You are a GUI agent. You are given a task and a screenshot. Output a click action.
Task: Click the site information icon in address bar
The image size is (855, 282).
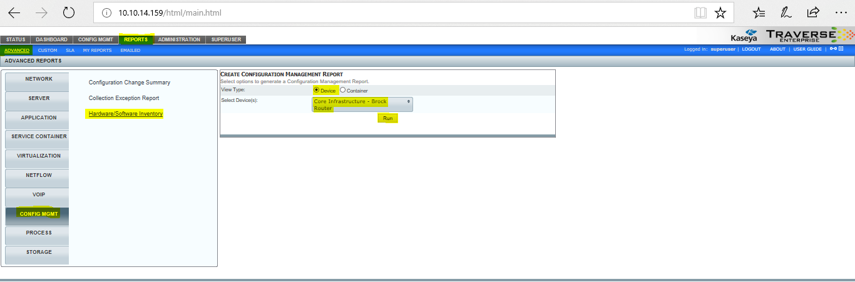(x=106, y=13)
